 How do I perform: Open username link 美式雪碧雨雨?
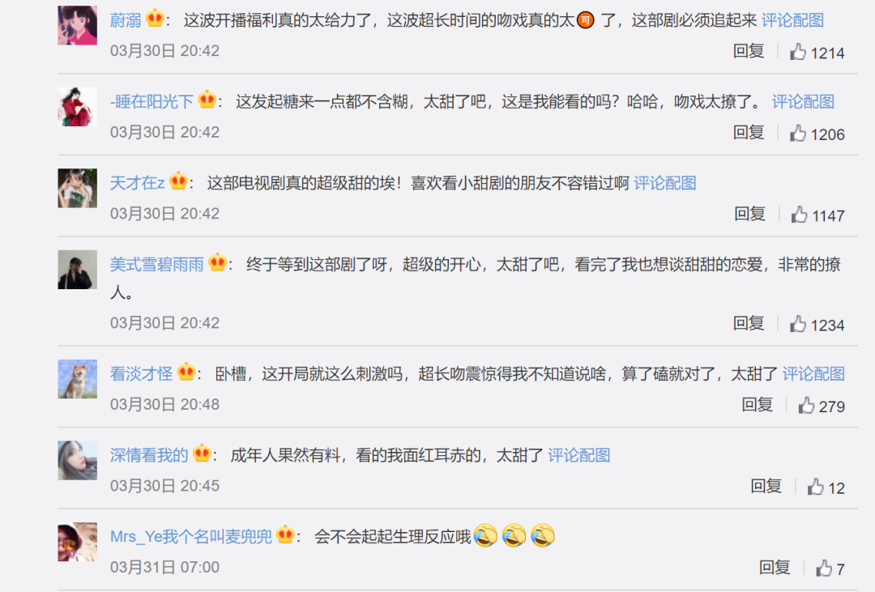(x=157, y=265)
